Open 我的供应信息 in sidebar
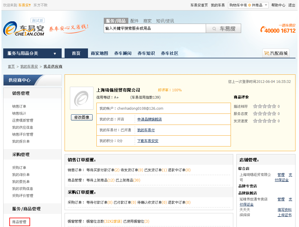Image resolution: width=299 pixels, height=227 pixels. [23, 128]
